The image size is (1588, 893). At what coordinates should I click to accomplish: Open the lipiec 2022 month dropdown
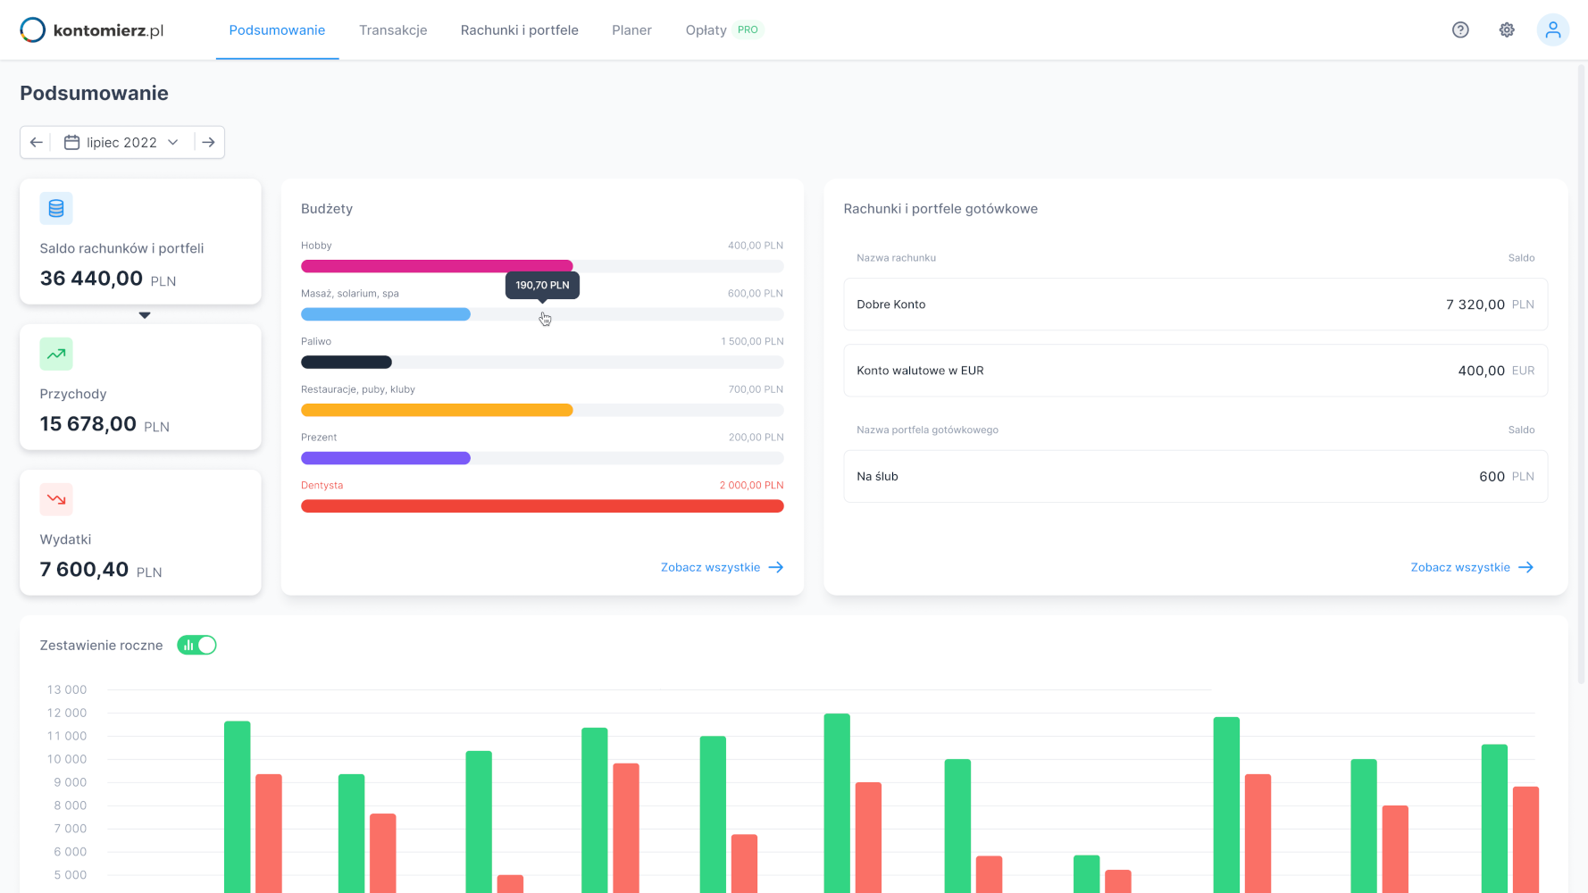point(122,142)
